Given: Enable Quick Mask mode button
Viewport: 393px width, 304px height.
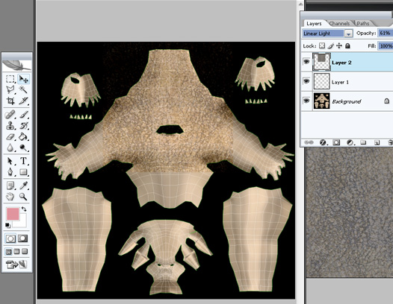Looking at the screenshot, I should (22, 238).
